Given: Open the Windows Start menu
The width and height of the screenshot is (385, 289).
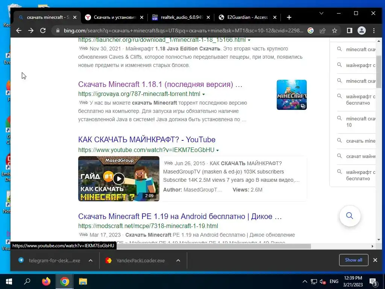Looking at the screenshot, I should pos(9,281).
